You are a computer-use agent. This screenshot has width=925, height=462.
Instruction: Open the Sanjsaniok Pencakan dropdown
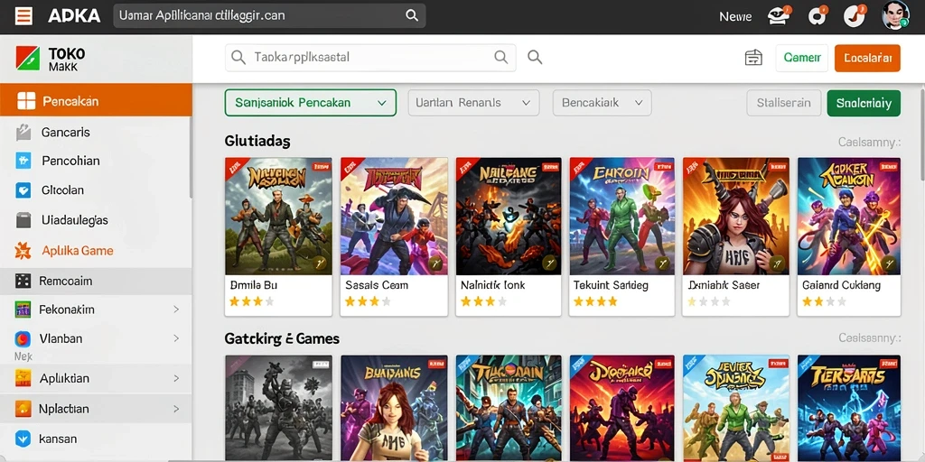311,103
